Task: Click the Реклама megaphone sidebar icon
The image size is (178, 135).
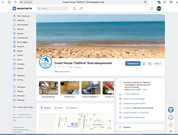Action: (14, 96)
